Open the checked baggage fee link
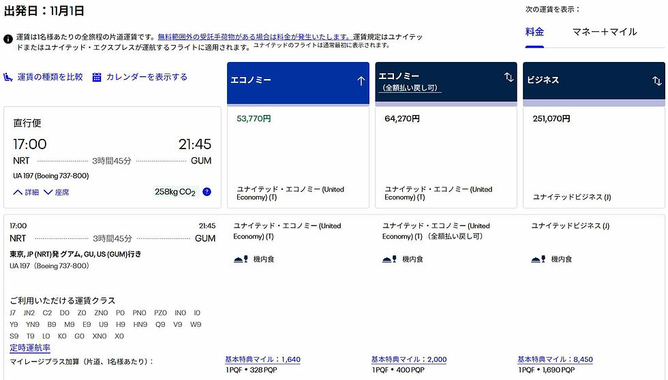This screenshot has height=380, width=668. 254,37
